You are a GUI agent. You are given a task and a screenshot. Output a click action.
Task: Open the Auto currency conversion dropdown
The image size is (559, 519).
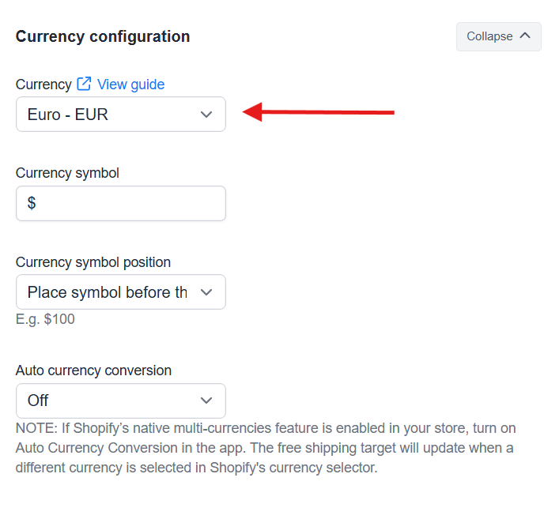(121, 401)
